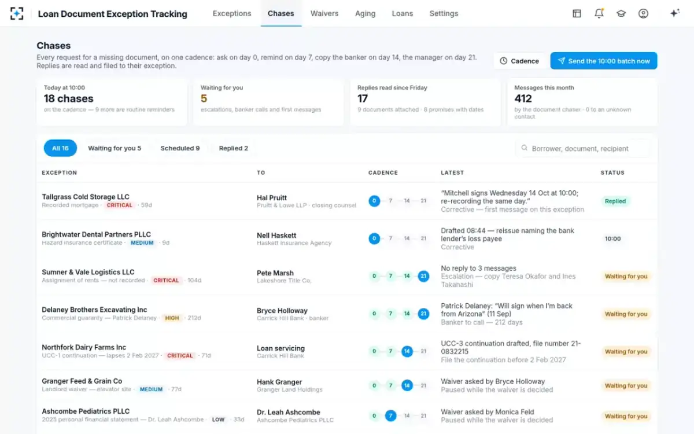Open Settings tab

[x=444, y=13]
